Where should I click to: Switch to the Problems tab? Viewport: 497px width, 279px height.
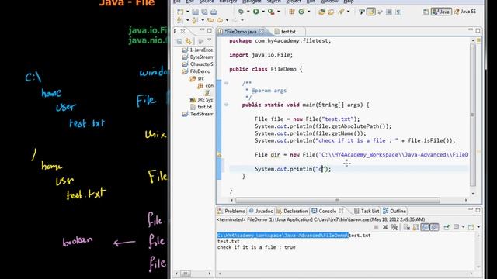click(x=231, y=211)
